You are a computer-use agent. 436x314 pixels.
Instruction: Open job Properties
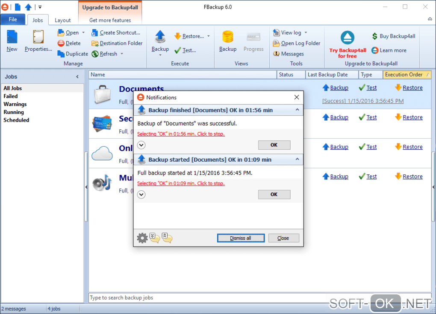[38, 41]
